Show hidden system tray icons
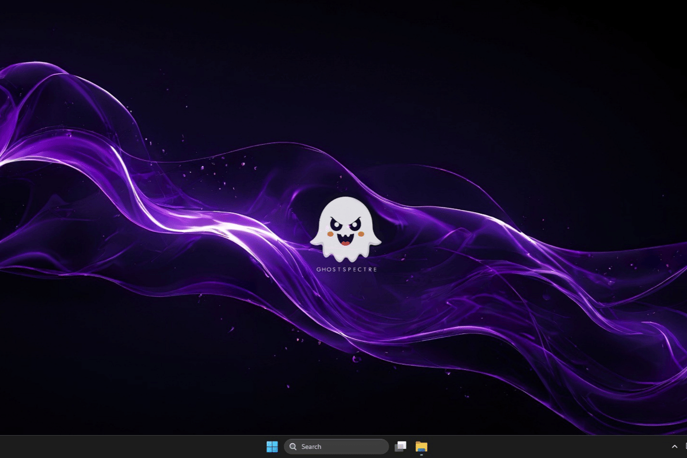687x458 pixels. 674,447
